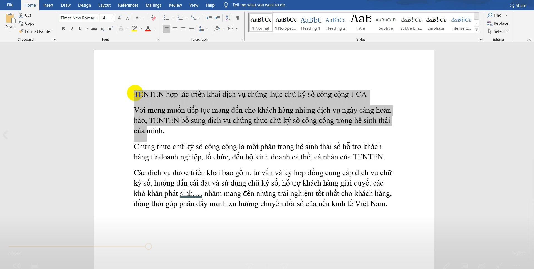The image size is (534, 269).
Task: Open line and paragraph spacing
Action: coord(202,29)
